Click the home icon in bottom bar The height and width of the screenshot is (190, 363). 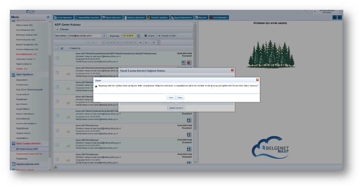(55, 167)
